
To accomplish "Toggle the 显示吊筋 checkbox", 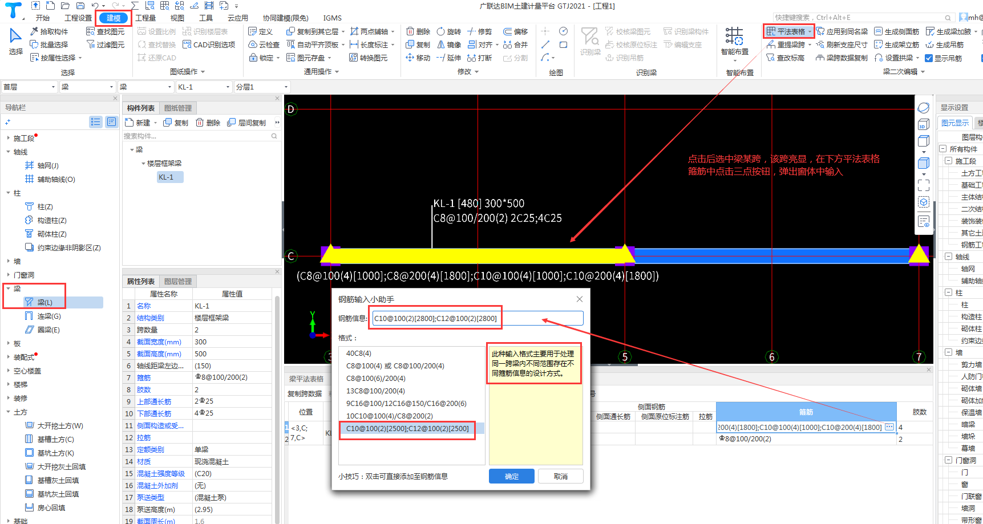I will [929, 58].
